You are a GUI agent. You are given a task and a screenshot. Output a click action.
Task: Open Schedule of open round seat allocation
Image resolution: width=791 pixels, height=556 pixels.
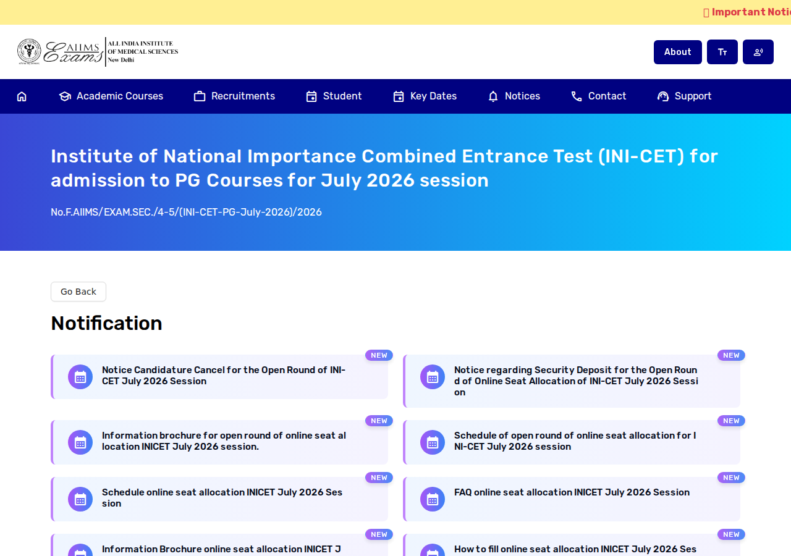click(x=575, y=441)
